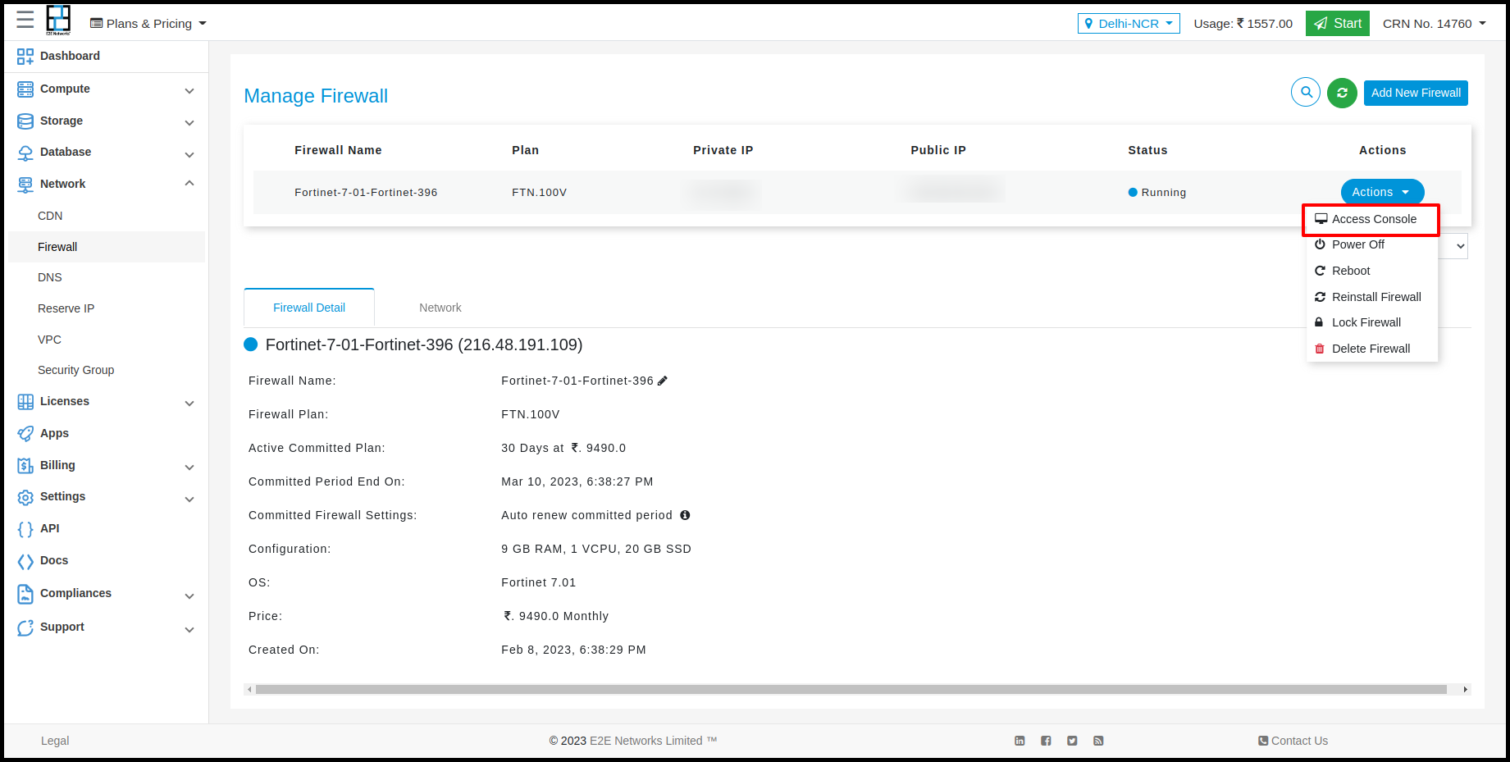Click the pencil icon to edit firewall name
This screenshot has height=762, width=1510.
[663, 381]
